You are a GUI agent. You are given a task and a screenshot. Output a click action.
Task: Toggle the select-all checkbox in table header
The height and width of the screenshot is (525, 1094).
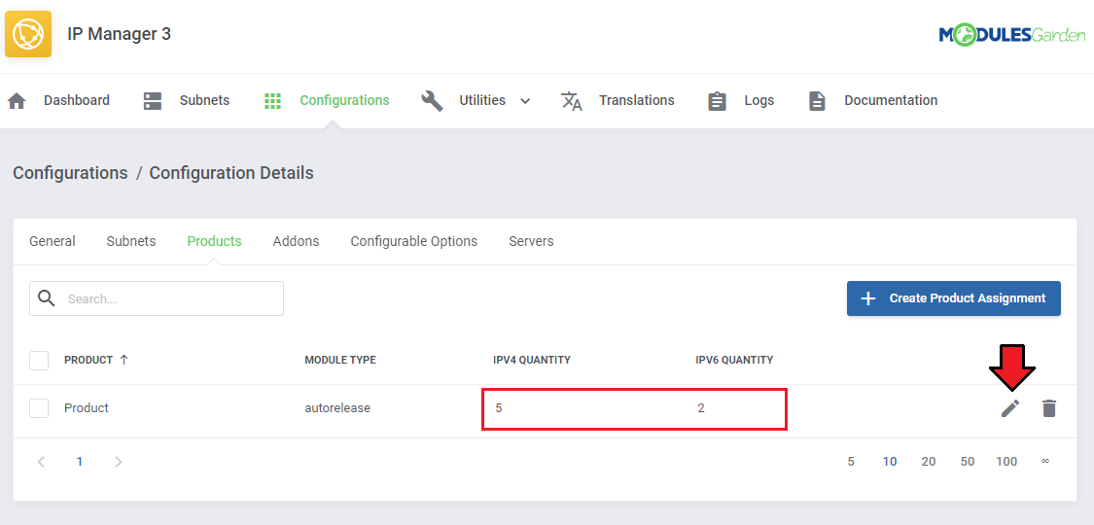click(x=39, y=361)
